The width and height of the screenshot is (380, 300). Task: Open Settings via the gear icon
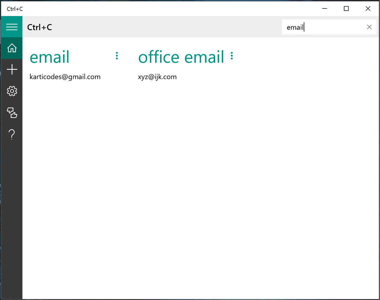11,91
